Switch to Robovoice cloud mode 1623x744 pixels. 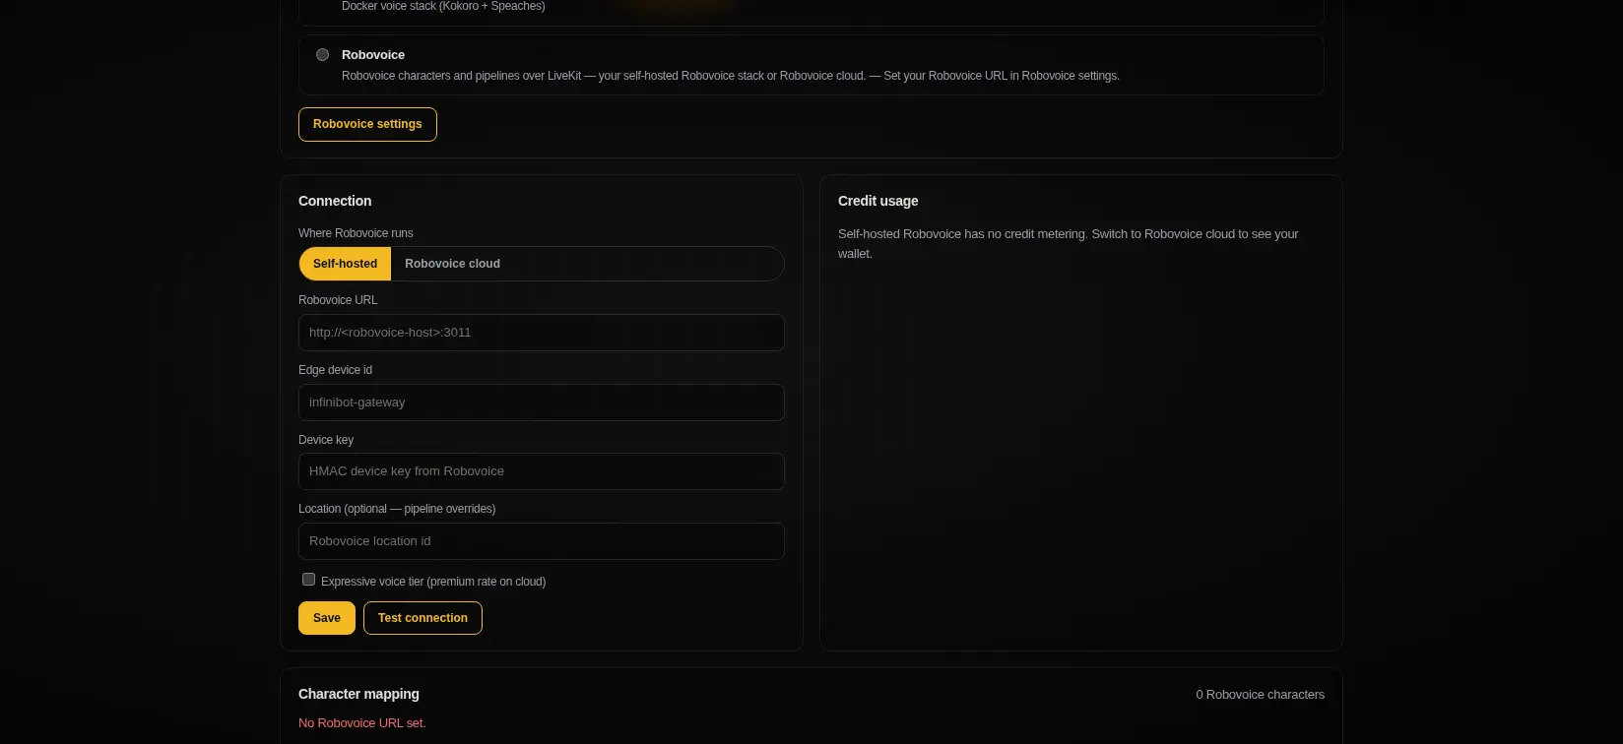click(452, 264)
